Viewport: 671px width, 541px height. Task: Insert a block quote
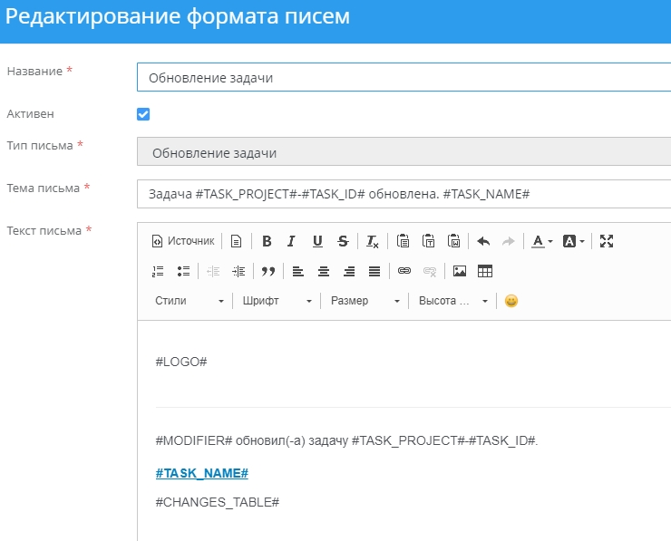[267, 271]
